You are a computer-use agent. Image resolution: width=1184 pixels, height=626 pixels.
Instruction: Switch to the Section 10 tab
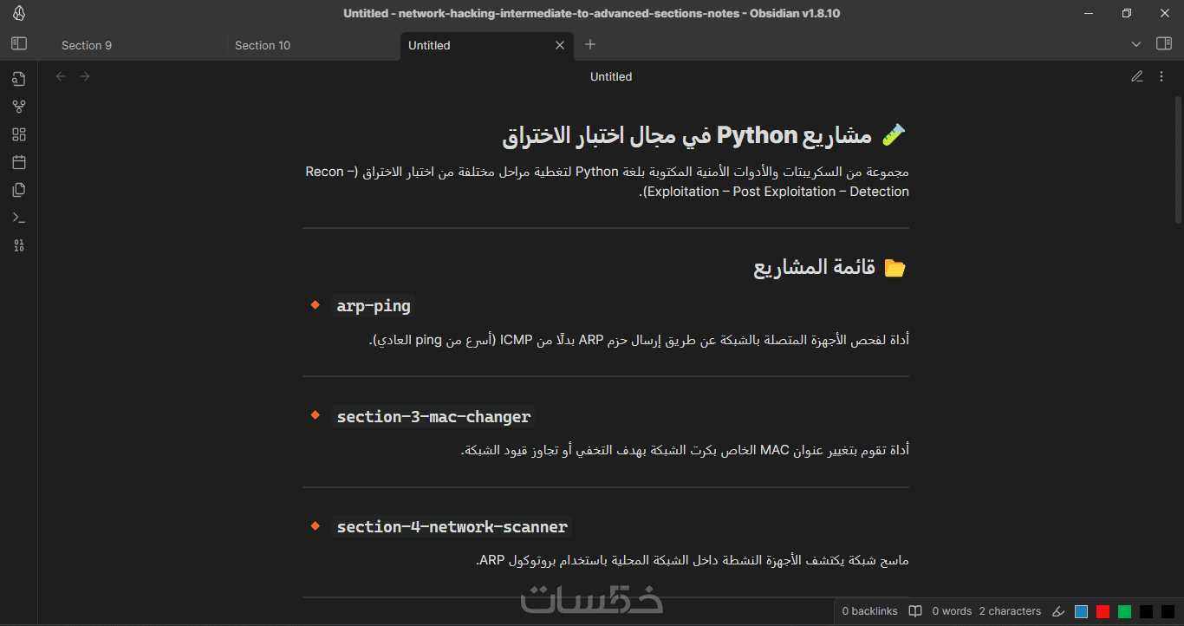[263, 45]
